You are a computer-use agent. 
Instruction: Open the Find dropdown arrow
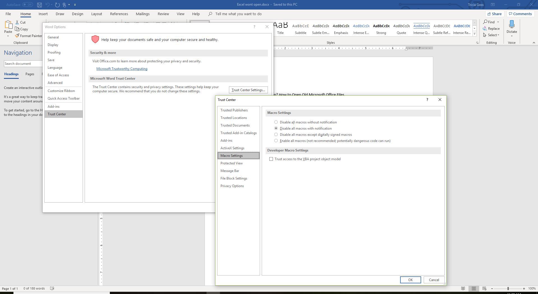click(x=498, y=22)
